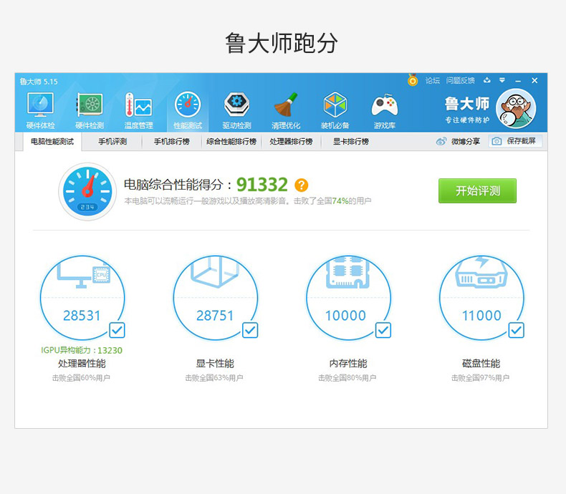Open the 温度管理 temperature management tool
Screen dimensions: 566x494
[x=138, y=111]
